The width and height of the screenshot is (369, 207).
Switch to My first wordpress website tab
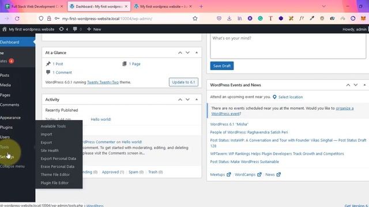(x=164, y=6)
